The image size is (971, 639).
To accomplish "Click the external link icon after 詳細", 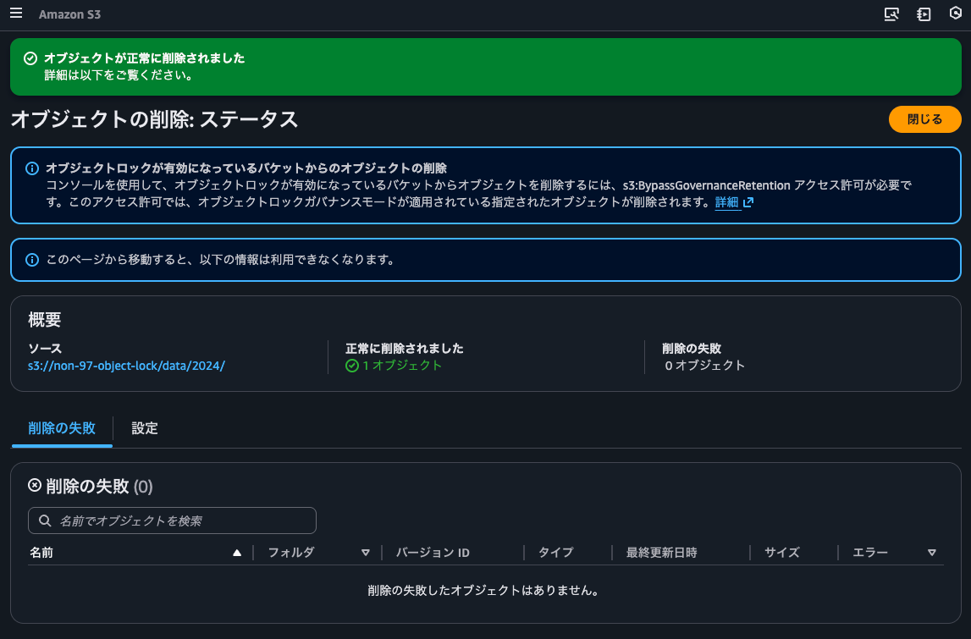I will [x=750, y=202].
